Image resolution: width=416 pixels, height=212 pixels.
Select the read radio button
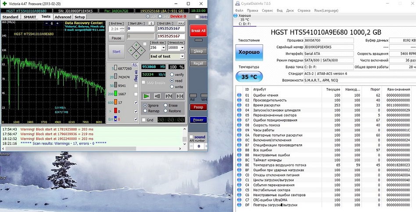172,81
